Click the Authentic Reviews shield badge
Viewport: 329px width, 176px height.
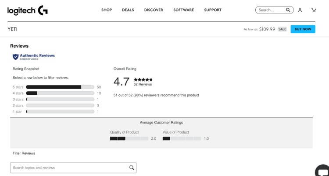pyautogui.click(x=34, y=57)
